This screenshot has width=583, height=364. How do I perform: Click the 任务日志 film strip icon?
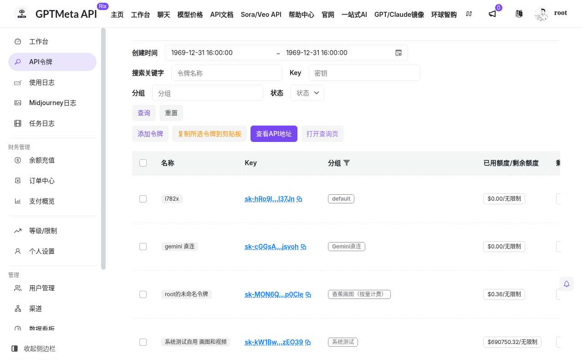pyautogui.click(x=18, y=123)
